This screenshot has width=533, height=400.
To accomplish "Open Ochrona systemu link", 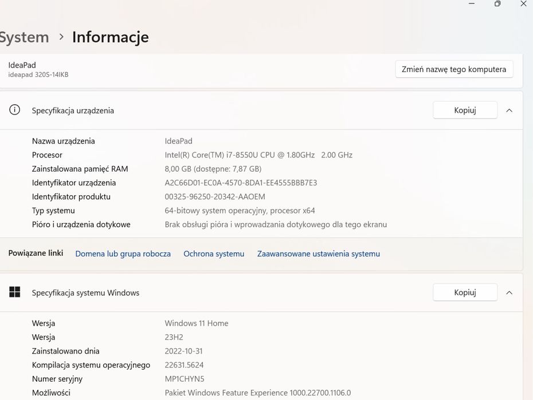I will 214,254.
